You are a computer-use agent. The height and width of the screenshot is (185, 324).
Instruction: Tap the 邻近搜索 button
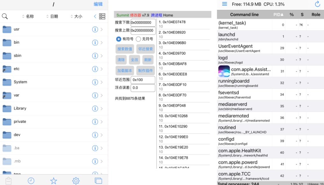[x=145, y=49]
